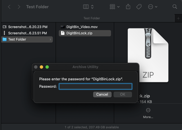The height and width of the screenshot is (130, 182).
Task: Open the view switcher dropdown arrows
Action: (x=92, y=7)
